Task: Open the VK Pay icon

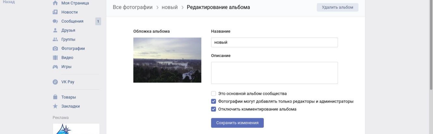Action: [55, 82]
